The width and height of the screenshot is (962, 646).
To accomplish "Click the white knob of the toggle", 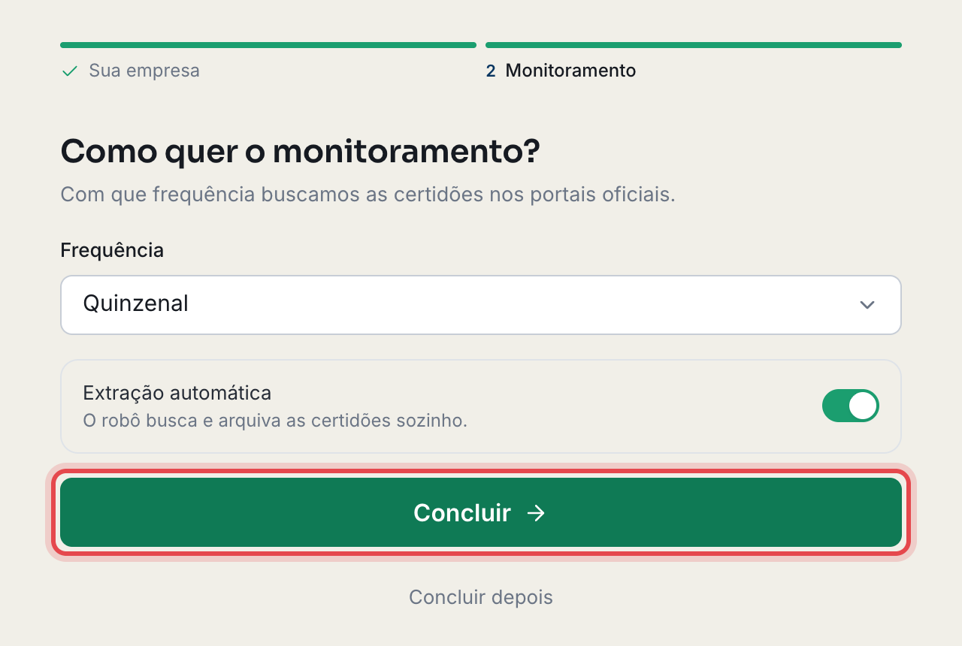I will [863, 406].
